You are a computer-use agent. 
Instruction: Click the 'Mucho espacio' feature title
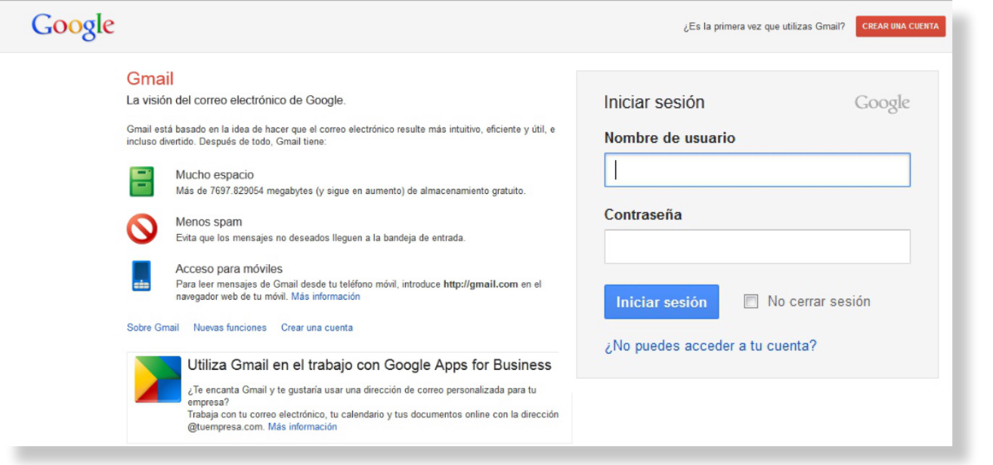coord(215,175)
